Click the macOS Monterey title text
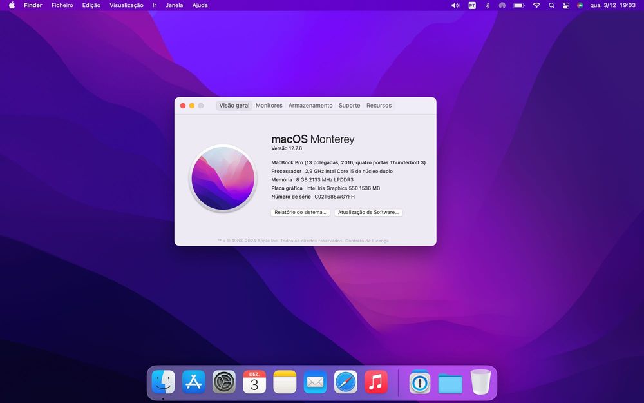 312,139
